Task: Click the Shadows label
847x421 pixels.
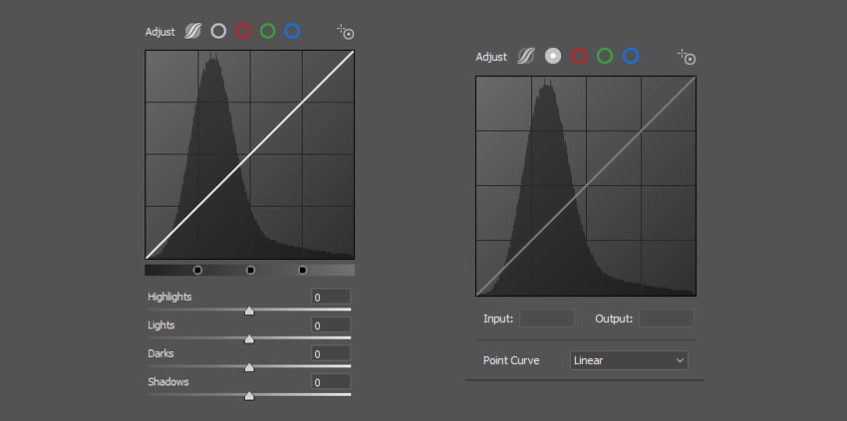Action: click(168, 381)
